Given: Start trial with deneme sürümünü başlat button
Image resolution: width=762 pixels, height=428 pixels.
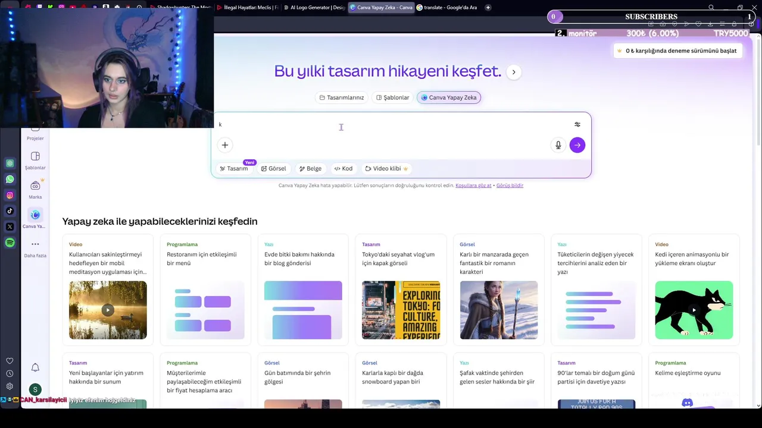Looking at the screenshot, I should tap(677, 51).
